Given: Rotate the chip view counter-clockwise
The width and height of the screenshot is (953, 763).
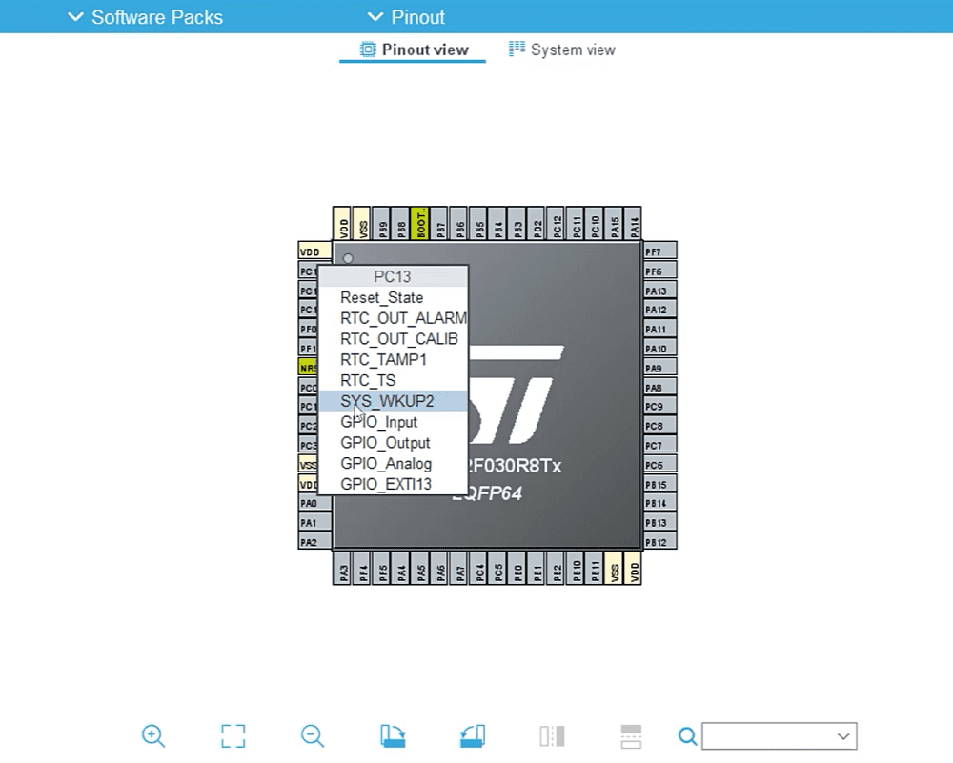Looking at the screenshot, I should click(x=473, y=735).
